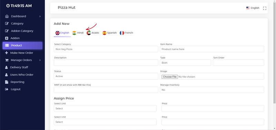Click the Product list icon
Viewport: 276px width, 130px height.
7,46
